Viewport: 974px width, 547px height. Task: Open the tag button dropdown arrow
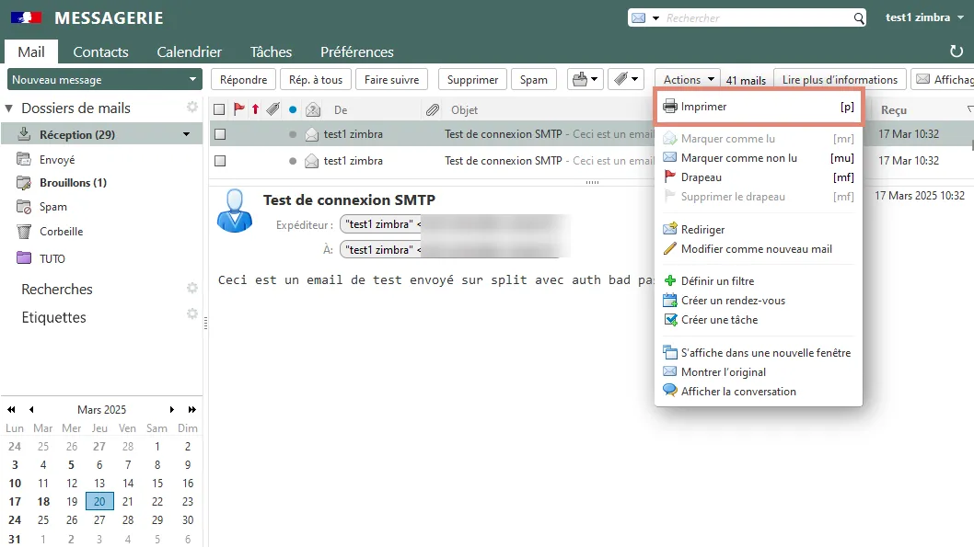coord(634,79)
